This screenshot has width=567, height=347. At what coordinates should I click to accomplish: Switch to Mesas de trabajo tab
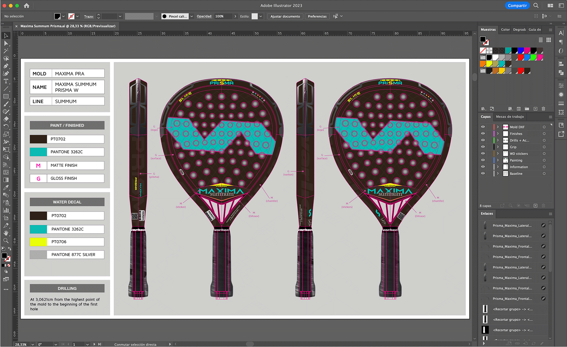(x=510, y=117)
